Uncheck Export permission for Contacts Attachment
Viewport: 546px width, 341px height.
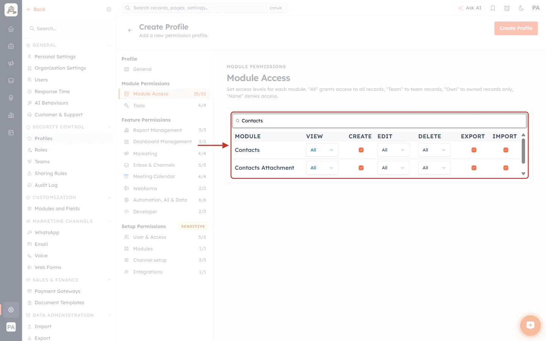click(x=474, y=168)
